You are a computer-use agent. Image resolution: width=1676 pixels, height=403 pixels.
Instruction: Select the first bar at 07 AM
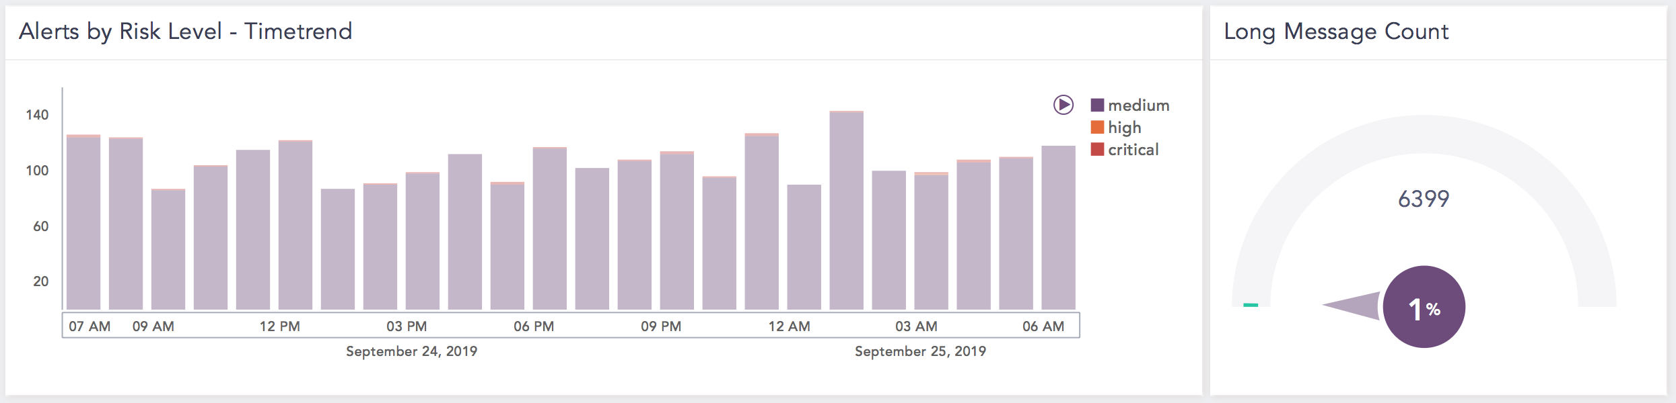(83, 222)
